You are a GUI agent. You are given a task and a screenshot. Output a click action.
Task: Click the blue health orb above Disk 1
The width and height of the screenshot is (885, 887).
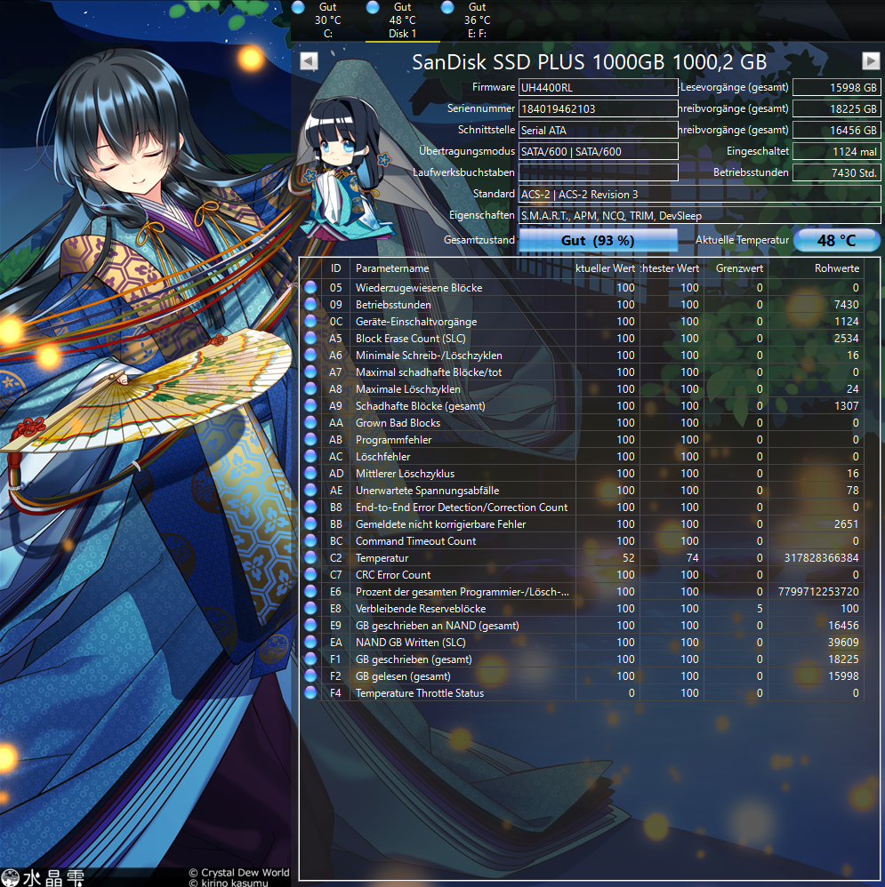(x=373, y=7)
